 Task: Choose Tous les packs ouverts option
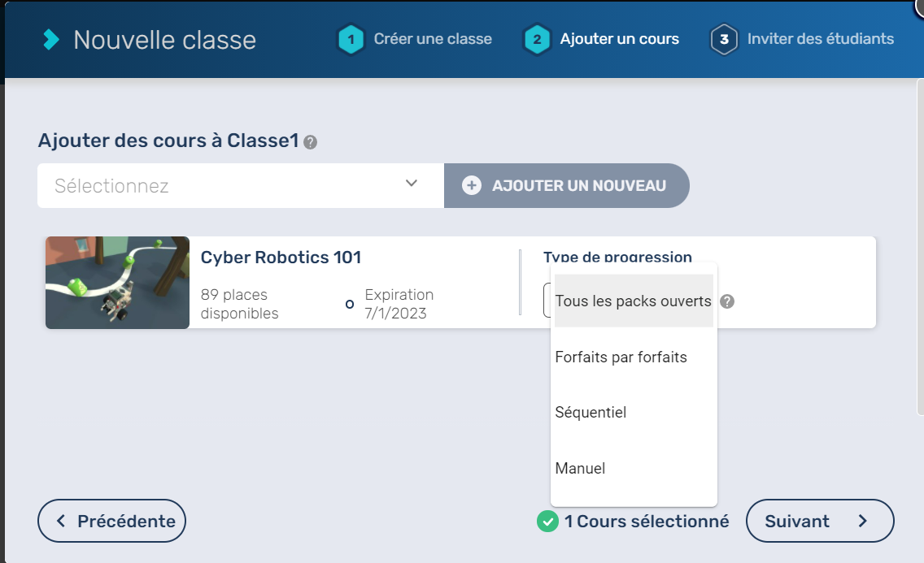pos(633,301)
